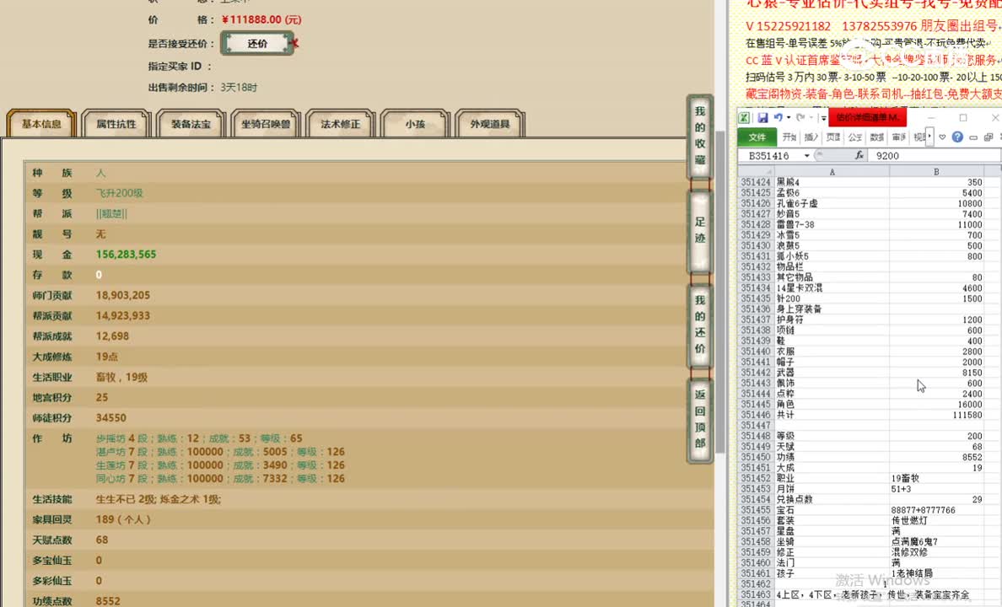
Task: Open the undo history dropdown arrow
Action: (x=788, y=118)
